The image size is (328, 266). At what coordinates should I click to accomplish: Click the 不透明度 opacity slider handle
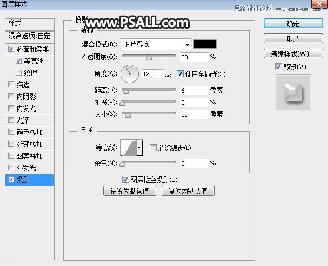[x=149, y=58]
